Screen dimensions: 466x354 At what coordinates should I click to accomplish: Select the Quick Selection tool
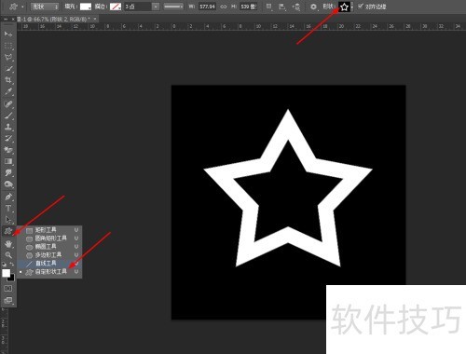8,69
